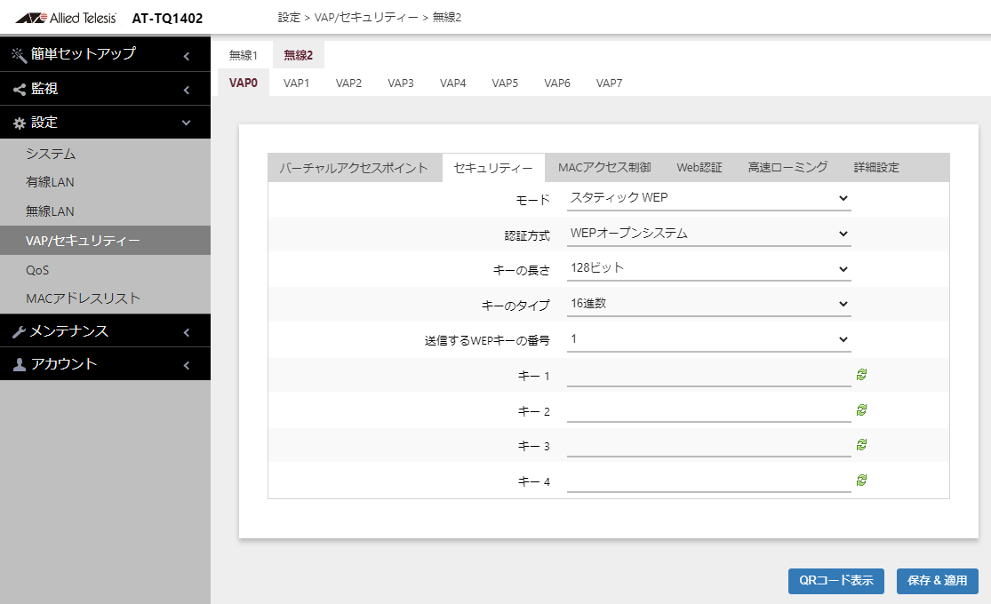
Task: Open the モード dropdown showing スタティック WEP
Action: pos(708,198)
